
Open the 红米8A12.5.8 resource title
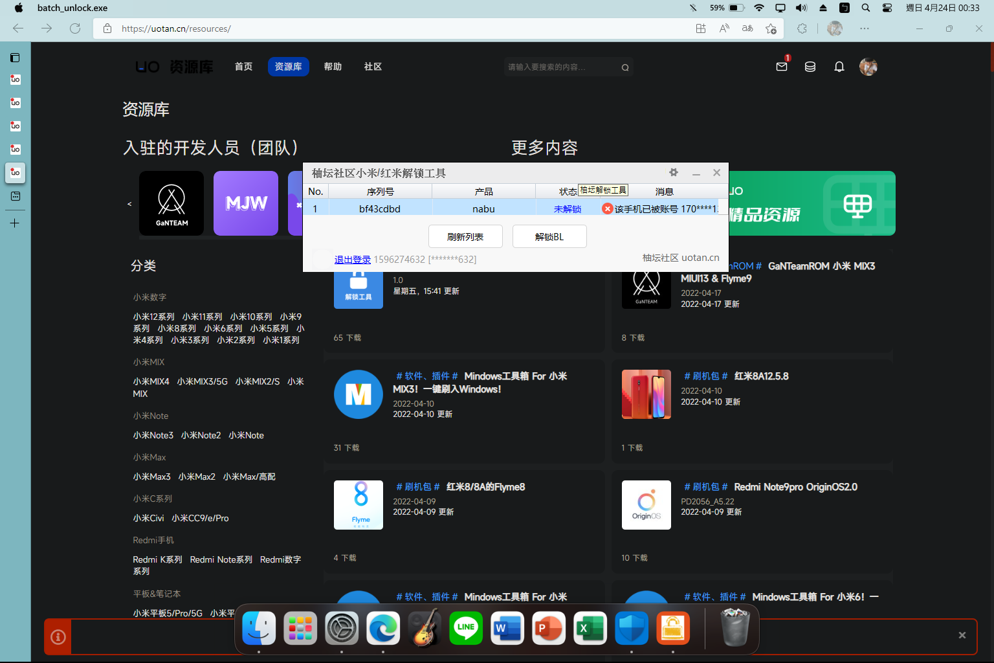click(761, 376)
